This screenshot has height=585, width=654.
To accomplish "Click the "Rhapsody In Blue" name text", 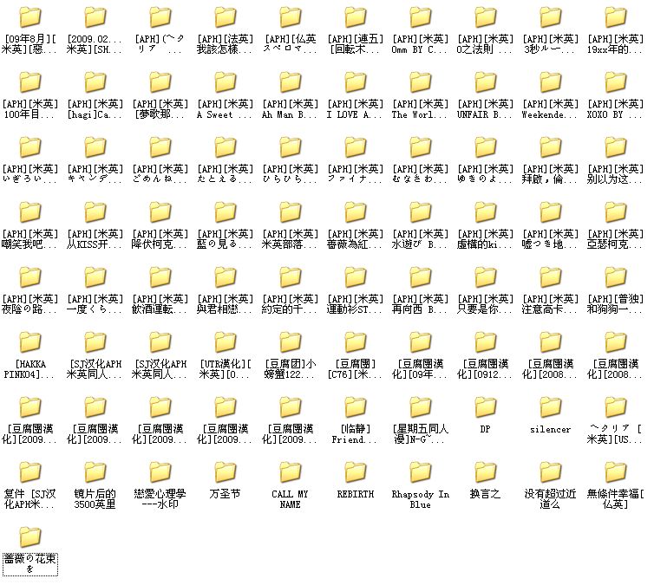I will point(420,499).
